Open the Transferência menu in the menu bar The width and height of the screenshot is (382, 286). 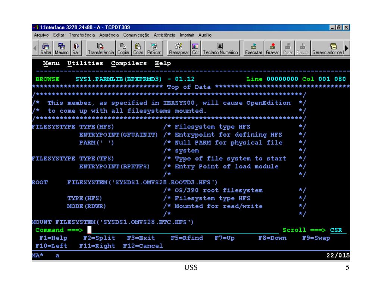[82, 35]
